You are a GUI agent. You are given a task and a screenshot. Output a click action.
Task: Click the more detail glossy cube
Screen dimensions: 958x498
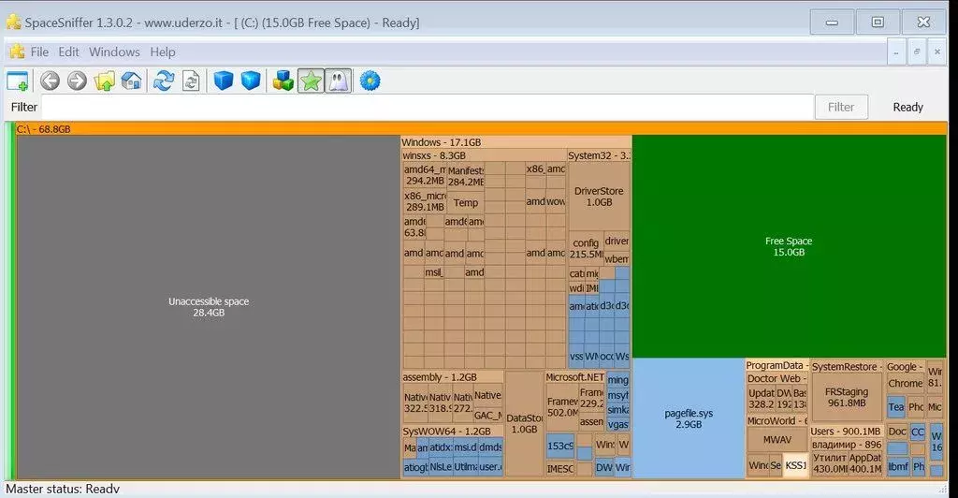pyautogui.click(x=251, y=81)
